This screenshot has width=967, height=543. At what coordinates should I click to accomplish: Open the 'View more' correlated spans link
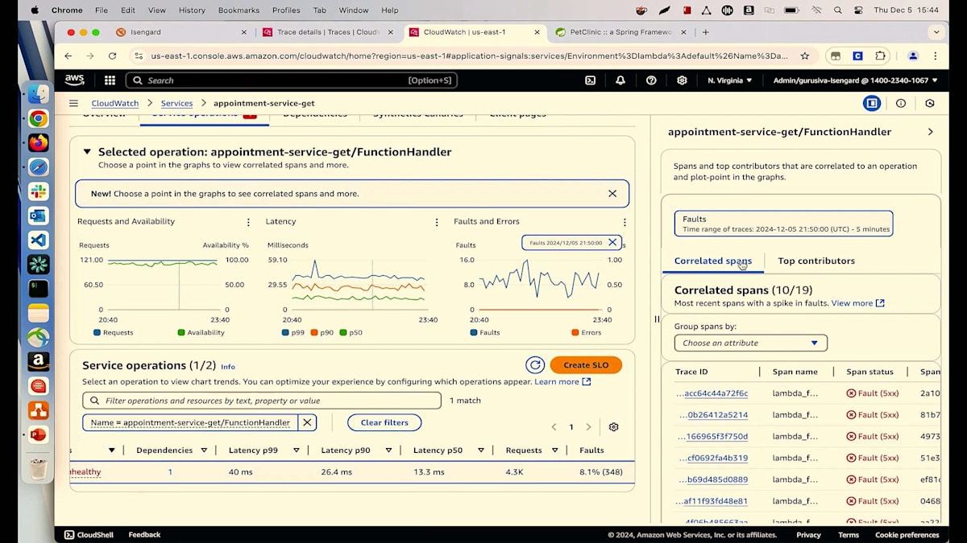point(857,303)
